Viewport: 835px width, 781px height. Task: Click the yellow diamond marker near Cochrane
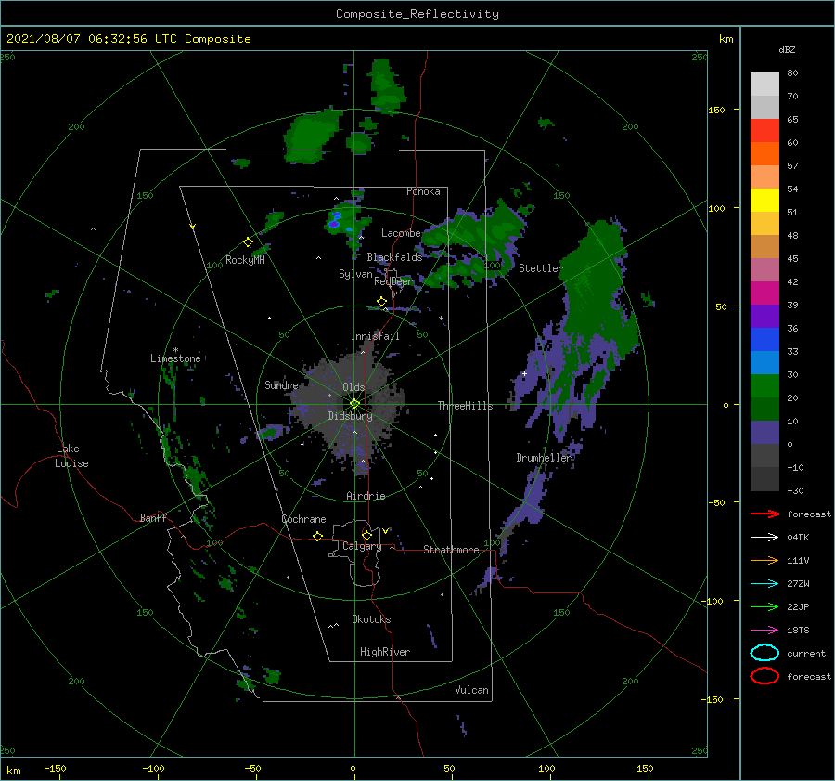click(317, 536)
